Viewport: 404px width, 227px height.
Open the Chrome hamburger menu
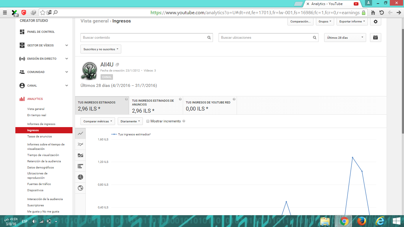pyautogui.click(x=5, y=13)
